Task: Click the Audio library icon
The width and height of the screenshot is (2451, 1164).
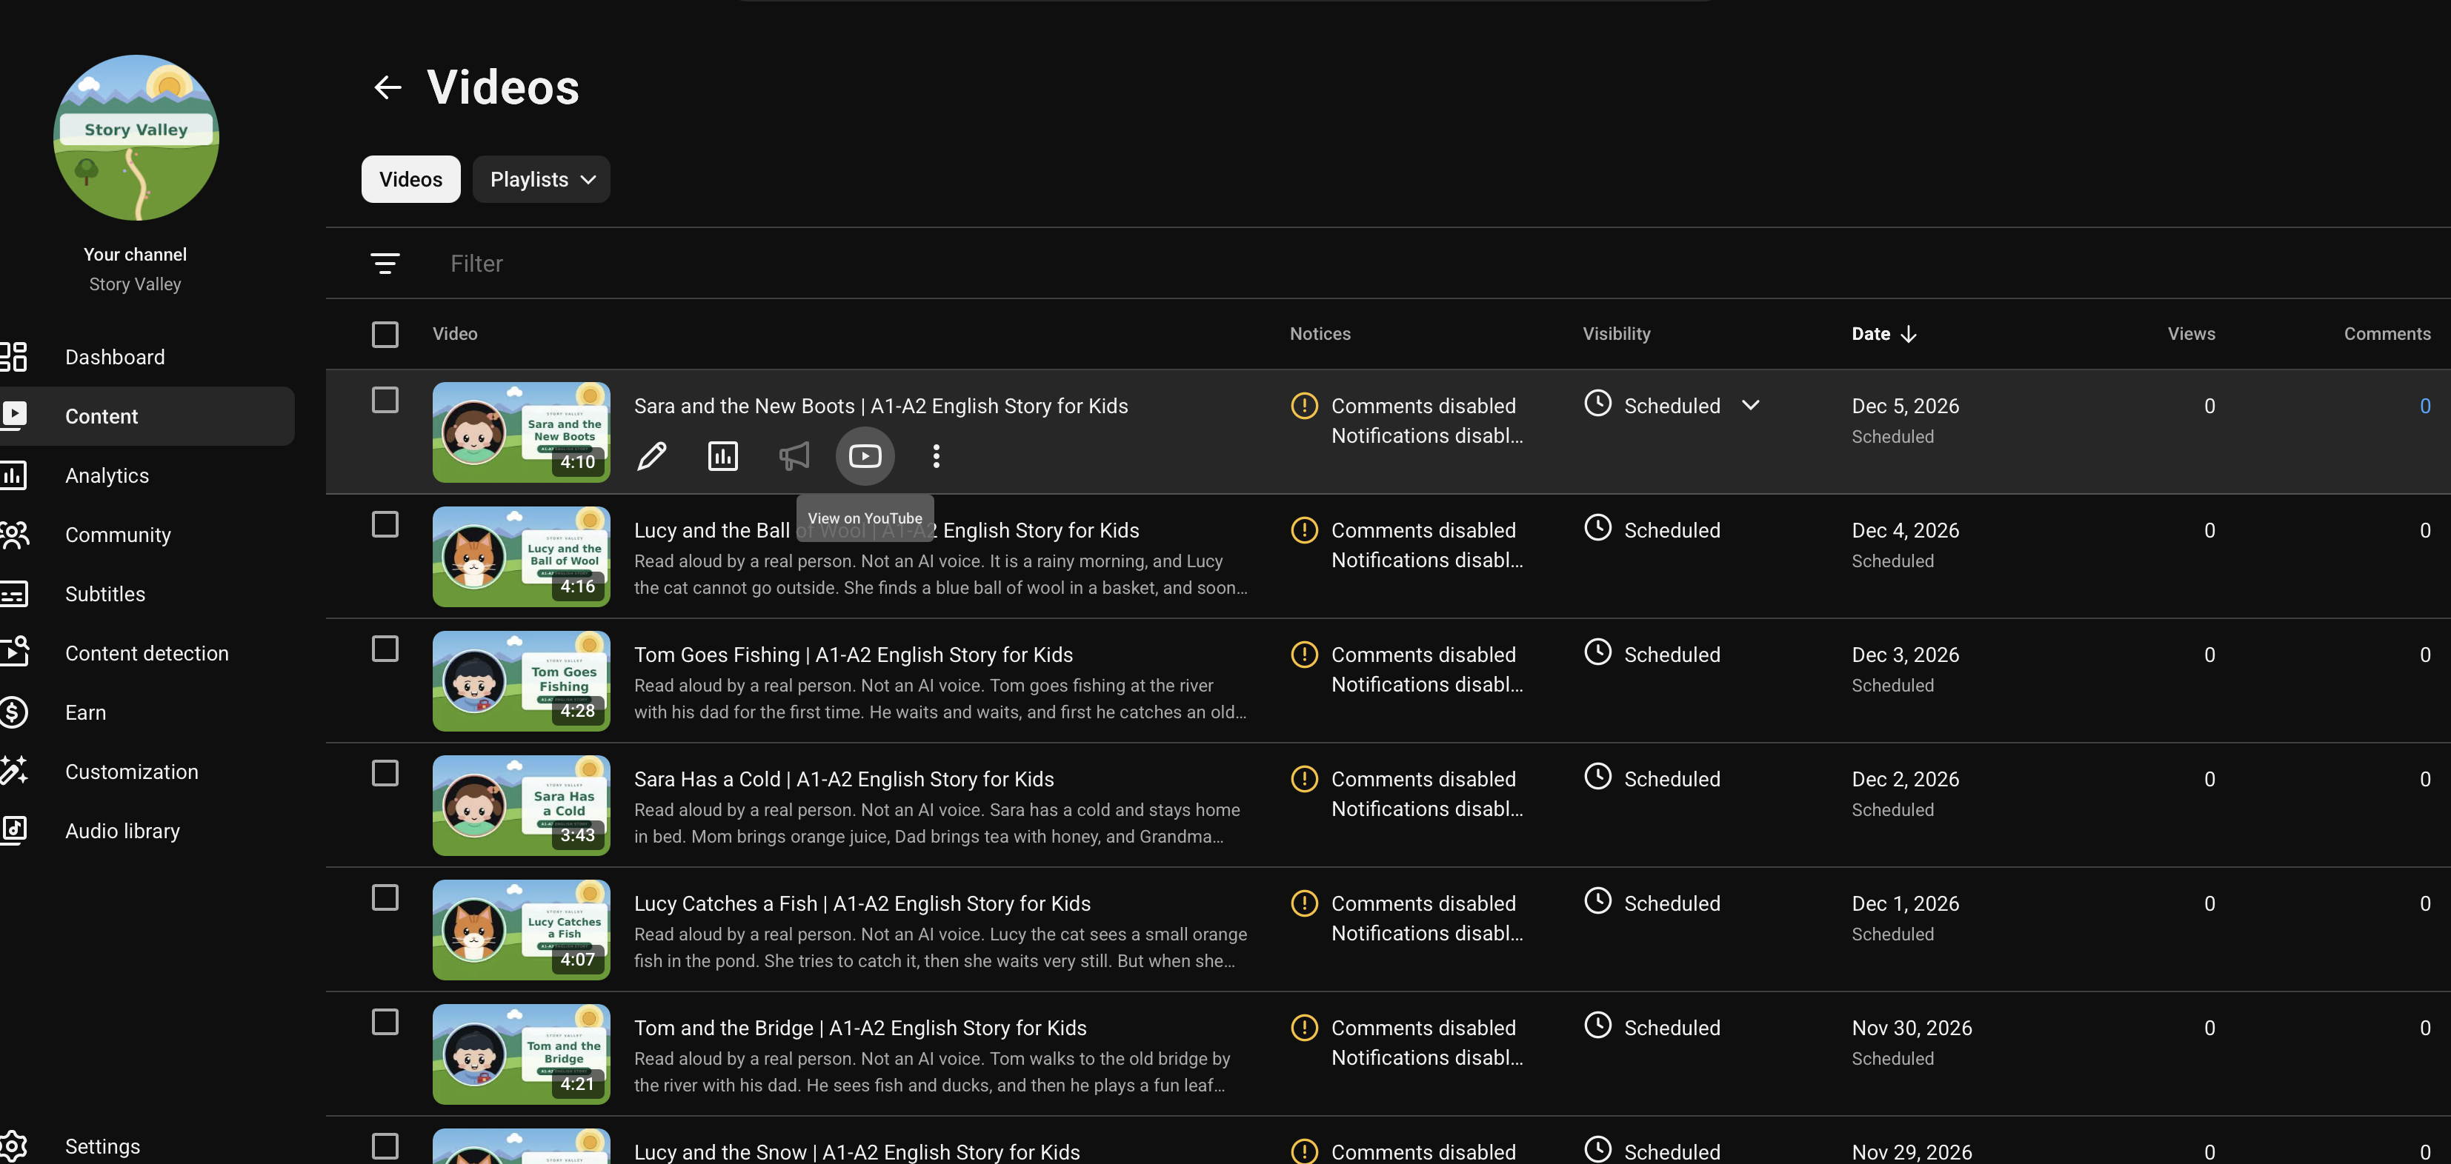Action: tap(13, 830)
